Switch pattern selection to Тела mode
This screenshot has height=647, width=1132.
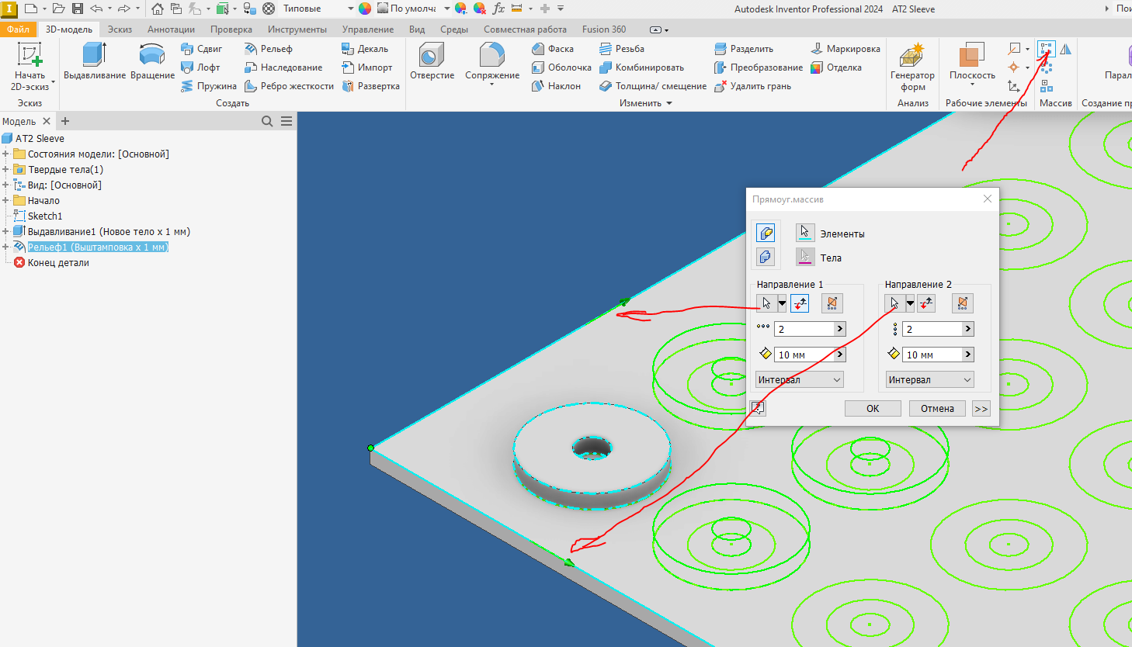(x=805, y=256)
